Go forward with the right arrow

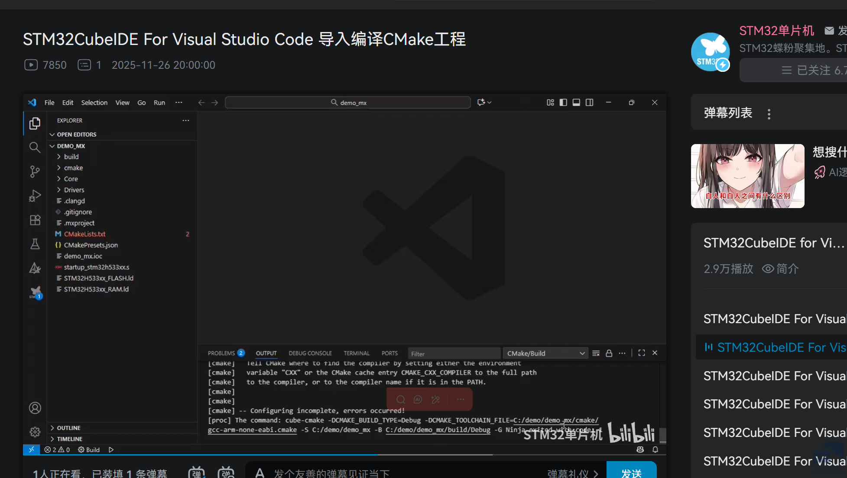point(214,103)
